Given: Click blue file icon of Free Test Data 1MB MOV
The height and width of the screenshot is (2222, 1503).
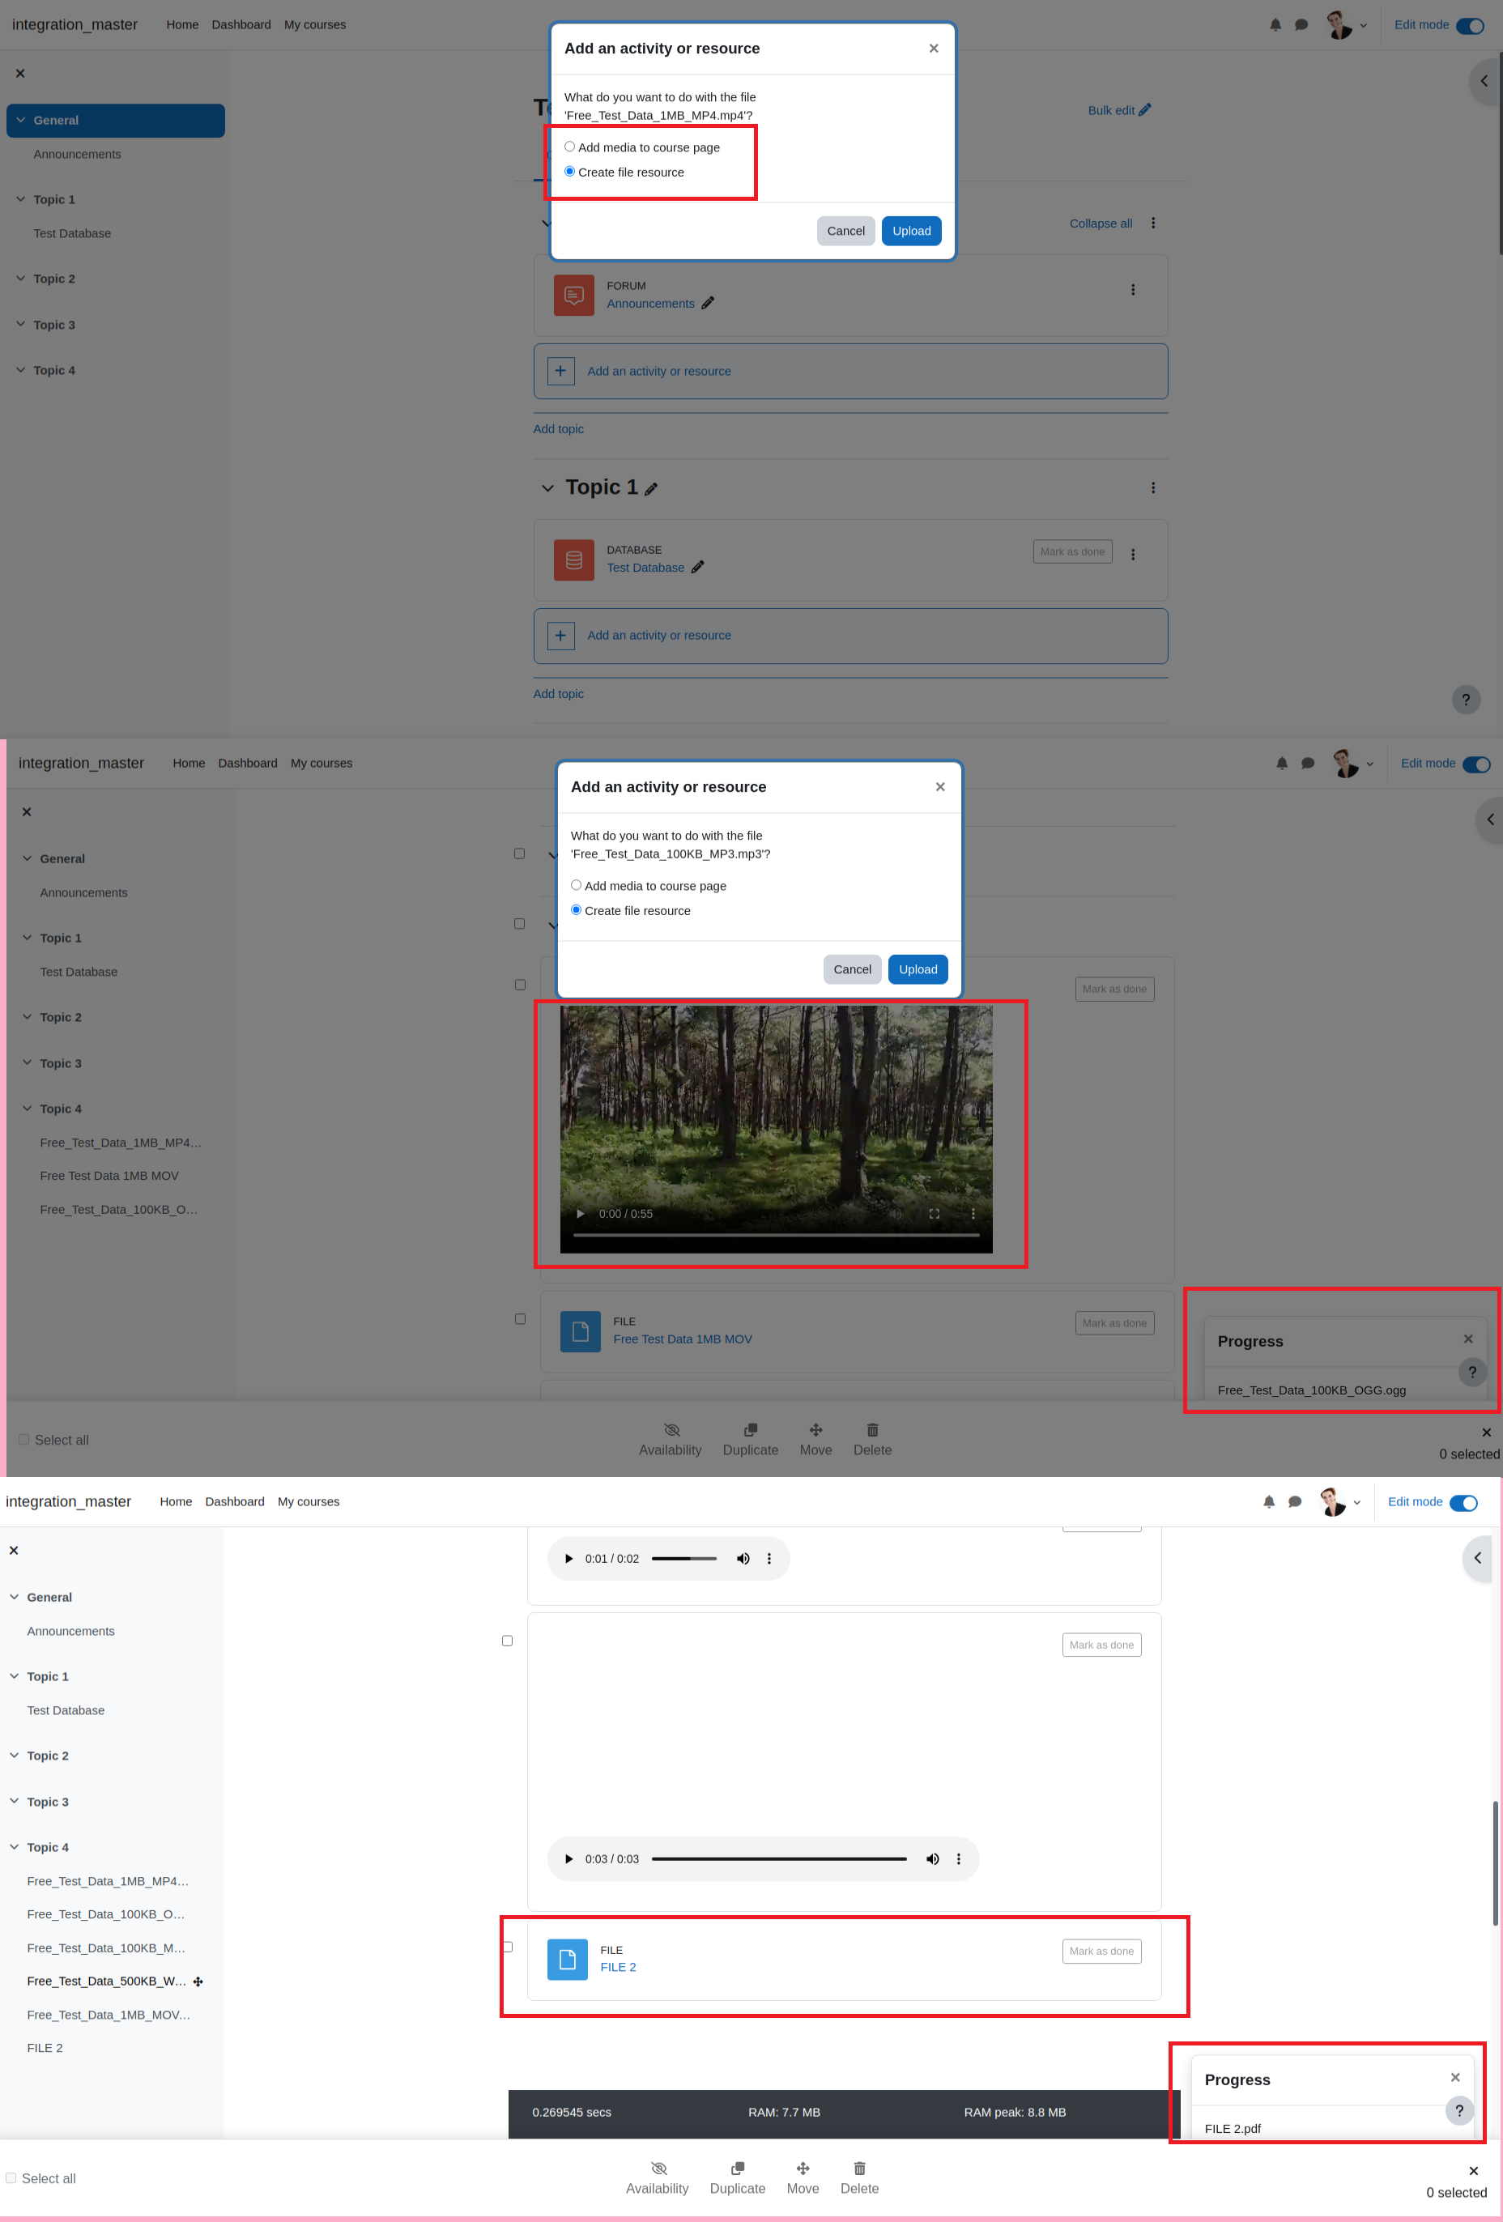Looking at the screenshot, I should click(x=581, y=1331).
